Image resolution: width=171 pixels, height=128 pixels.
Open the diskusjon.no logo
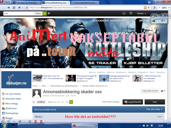click(x=16, y=80)
